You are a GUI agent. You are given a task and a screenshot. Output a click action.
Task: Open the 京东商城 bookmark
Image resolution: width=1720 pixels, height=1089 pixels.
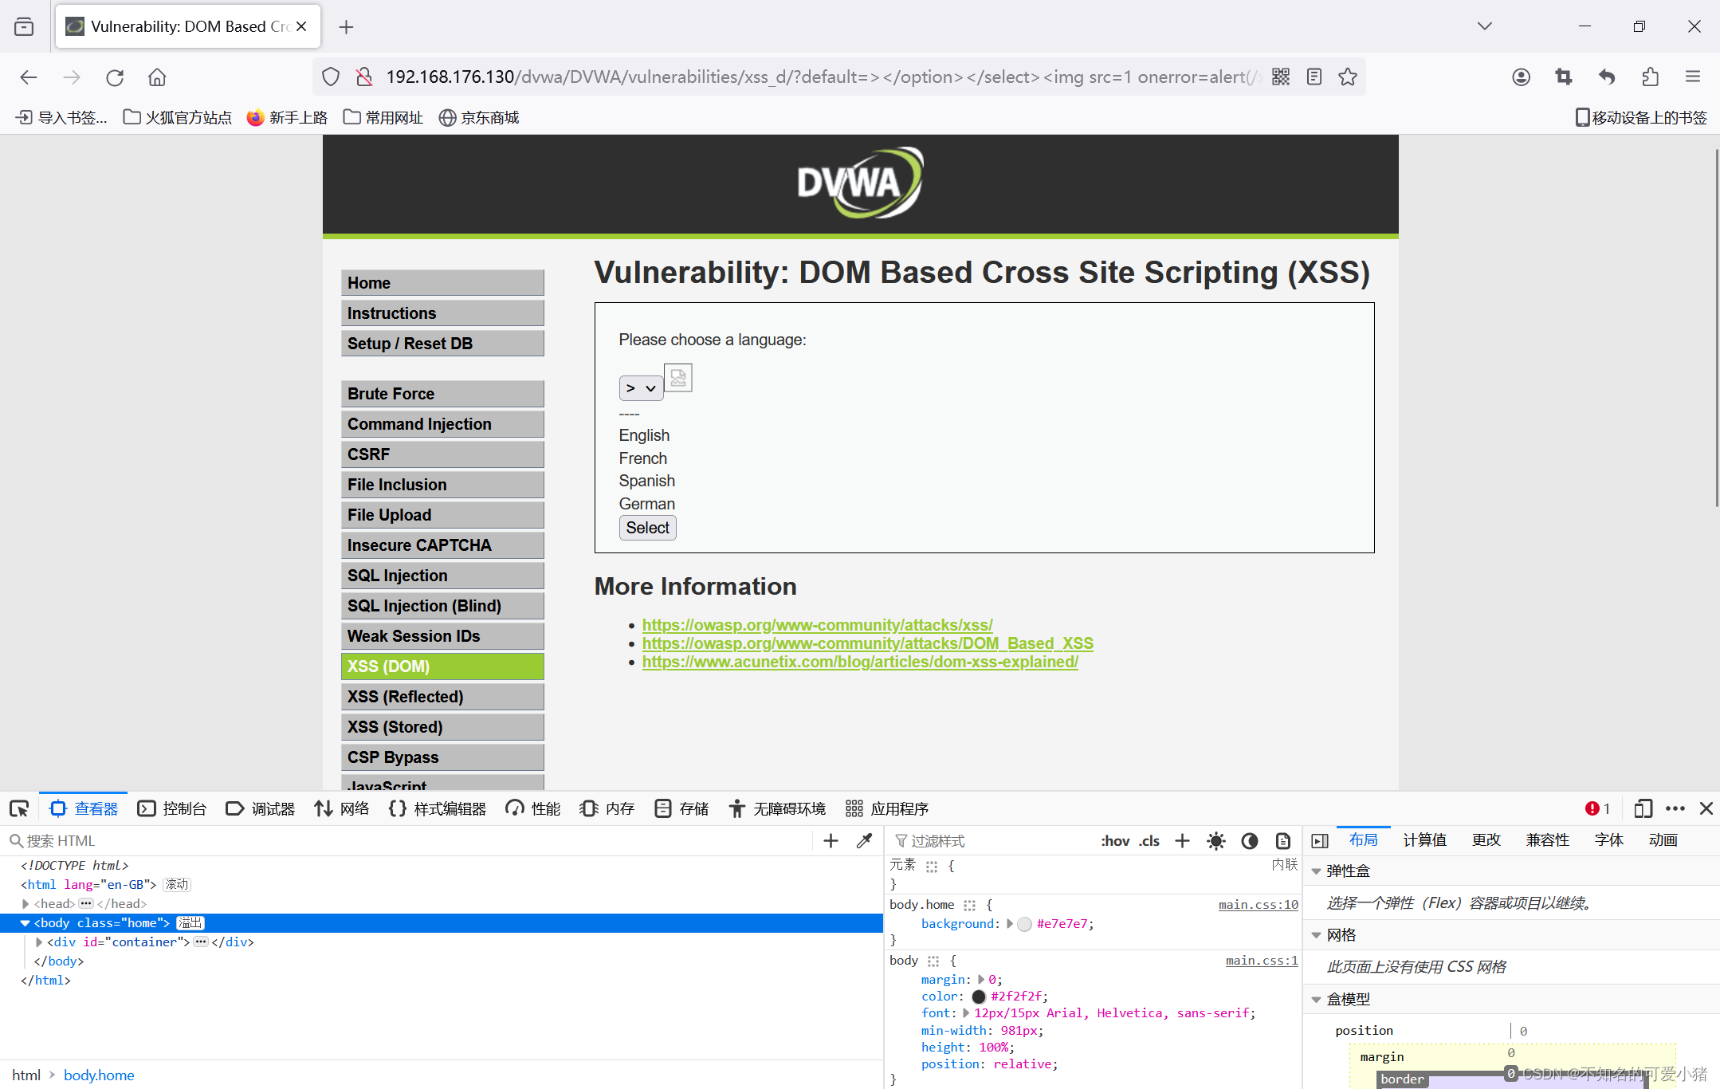(x=479, y=117)
